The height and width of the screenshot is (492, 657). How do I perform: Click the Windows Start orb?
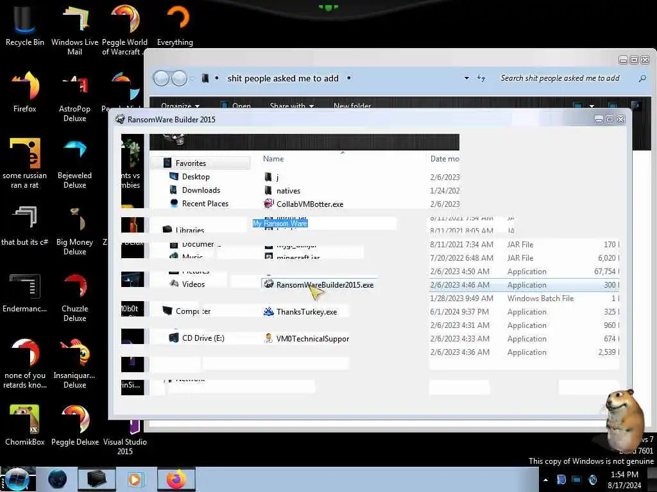point(17,479)
